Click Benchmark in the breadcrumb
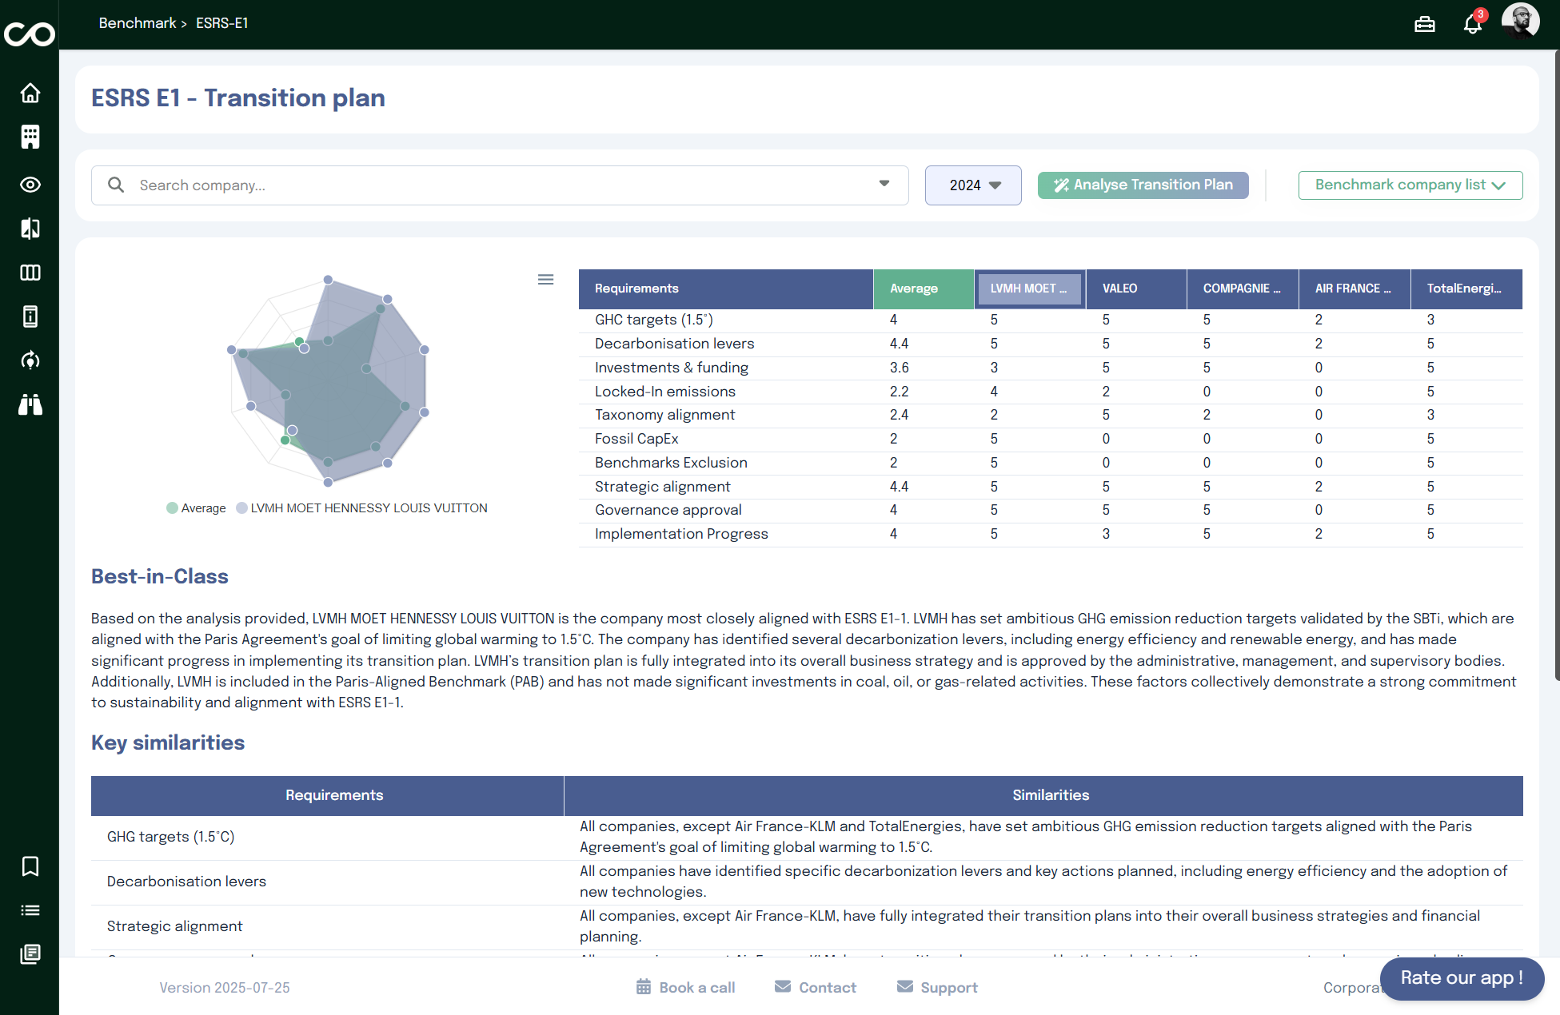 pyautogui.click(x=137, y=23)
